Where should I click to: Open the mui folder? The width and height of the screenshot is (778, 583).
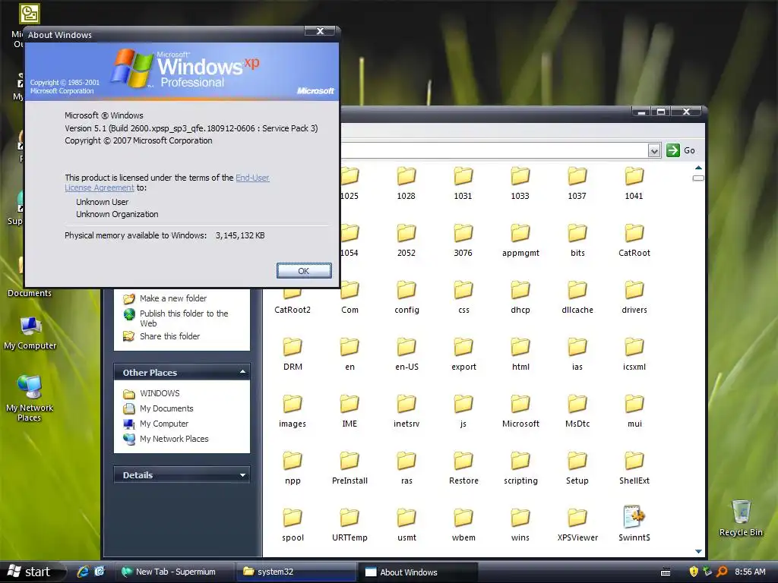634,411
